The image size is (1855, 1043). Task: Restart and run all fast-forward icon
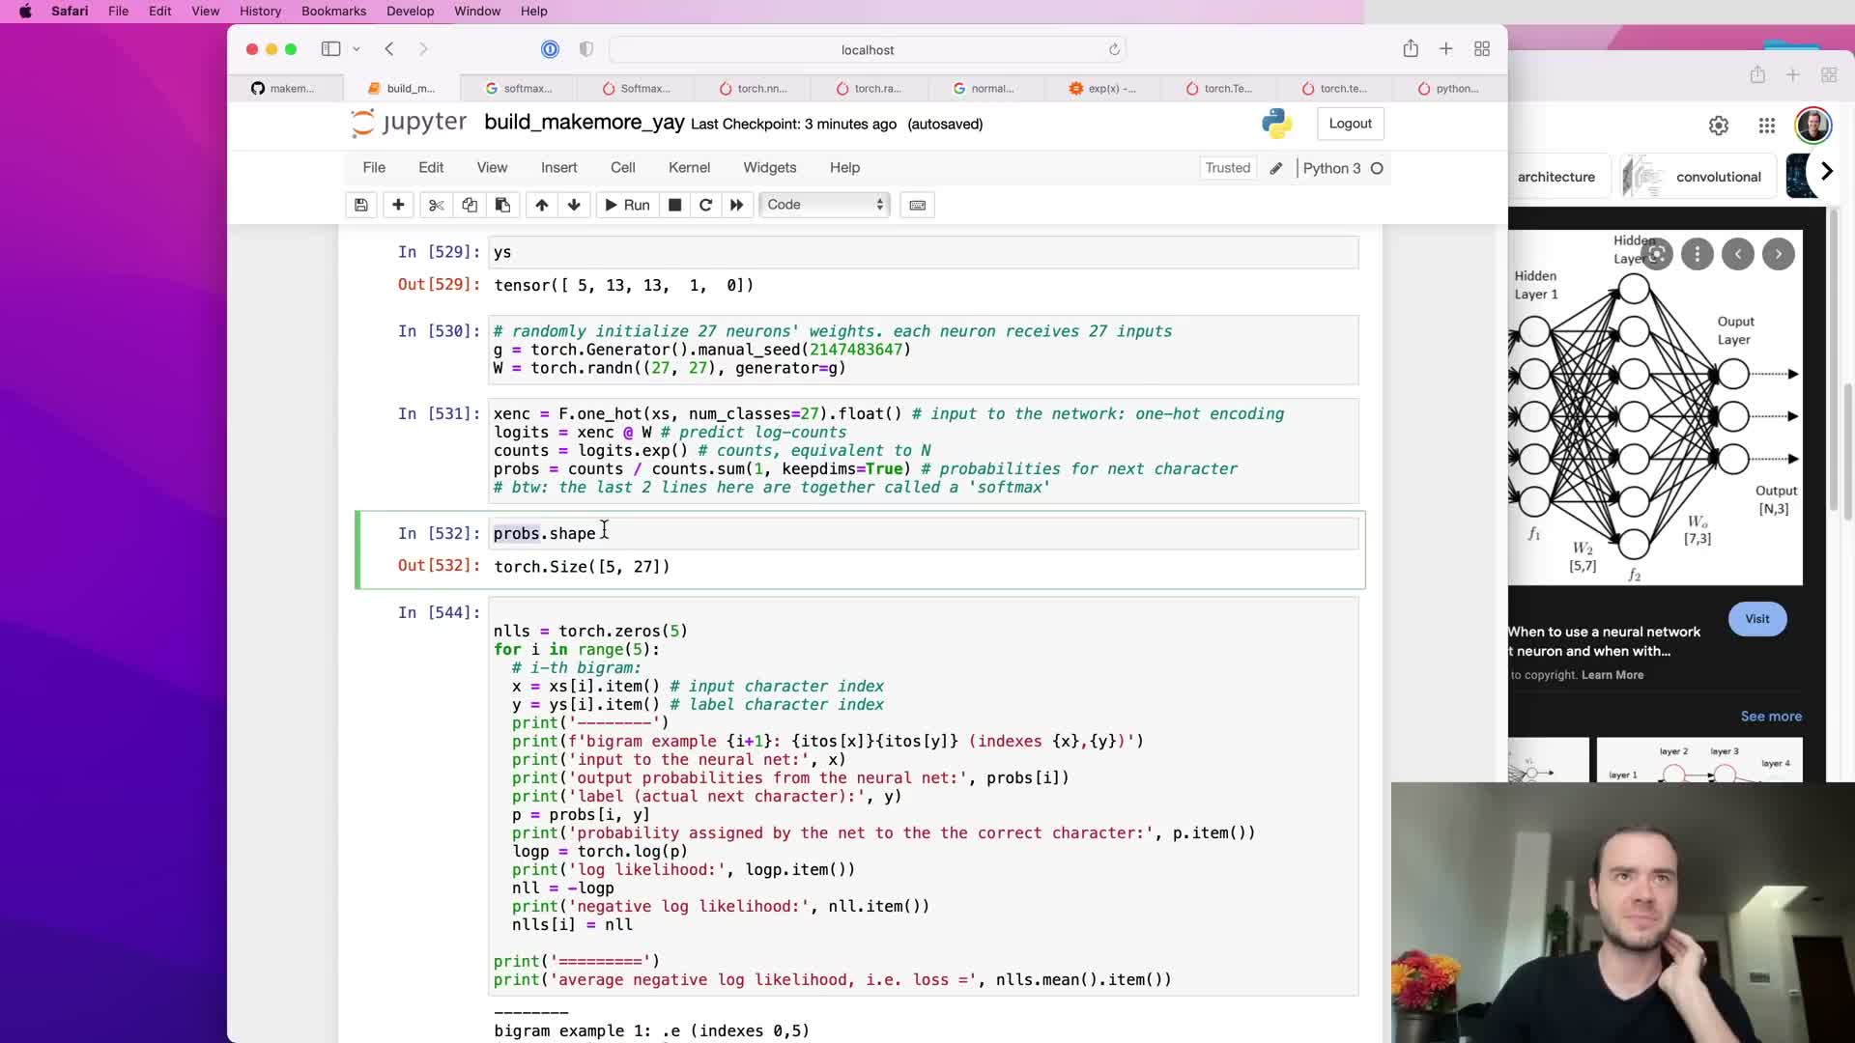point(737,205)
